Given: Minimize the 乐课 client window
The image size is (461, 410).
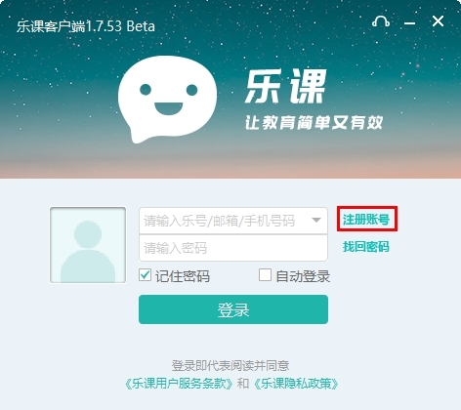Looking at the screenshot, I should (409, 23).
